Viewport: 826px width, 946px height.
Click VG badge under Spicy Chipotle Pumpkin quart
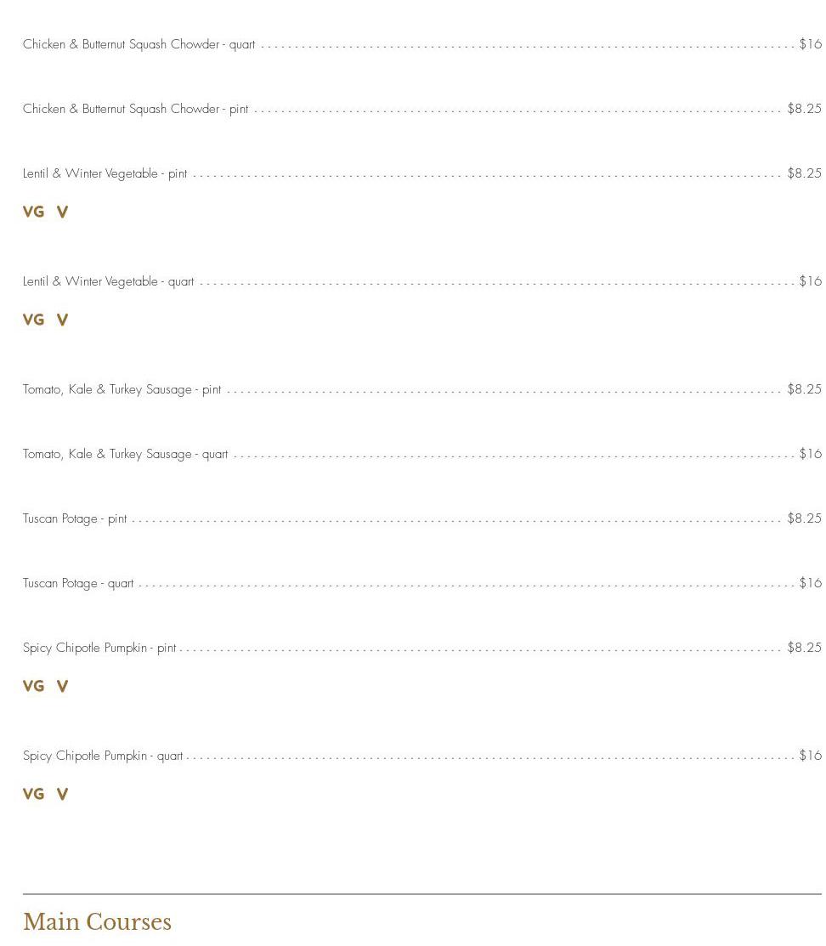point(33,794)
